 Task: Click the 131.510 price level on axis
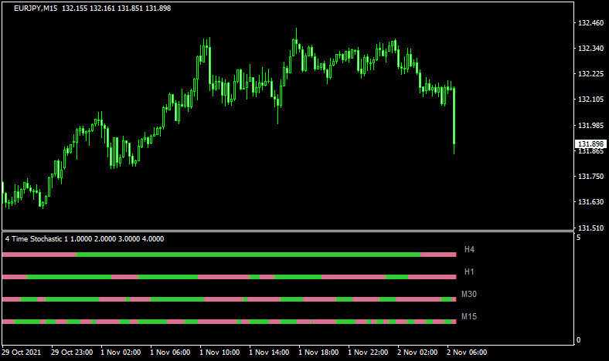(x=590, y=228)
